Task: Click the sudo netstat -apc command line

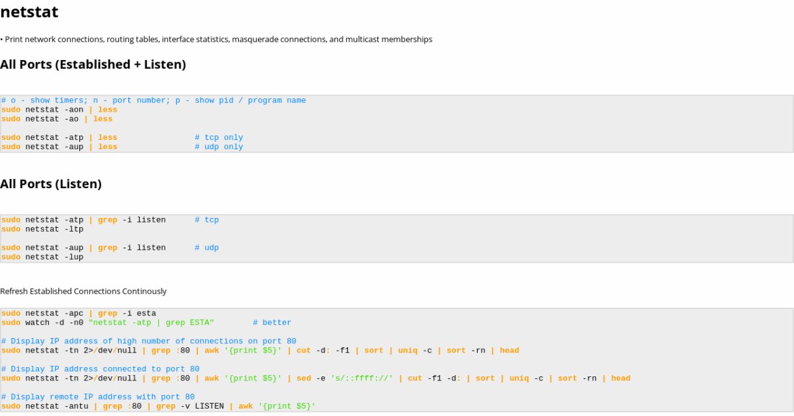Action: pyautogui.click(x=78, y=313)
